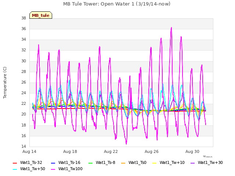
Task: Click the green Wat1_Ts-8 legend swatch
Action: point(91,163)
